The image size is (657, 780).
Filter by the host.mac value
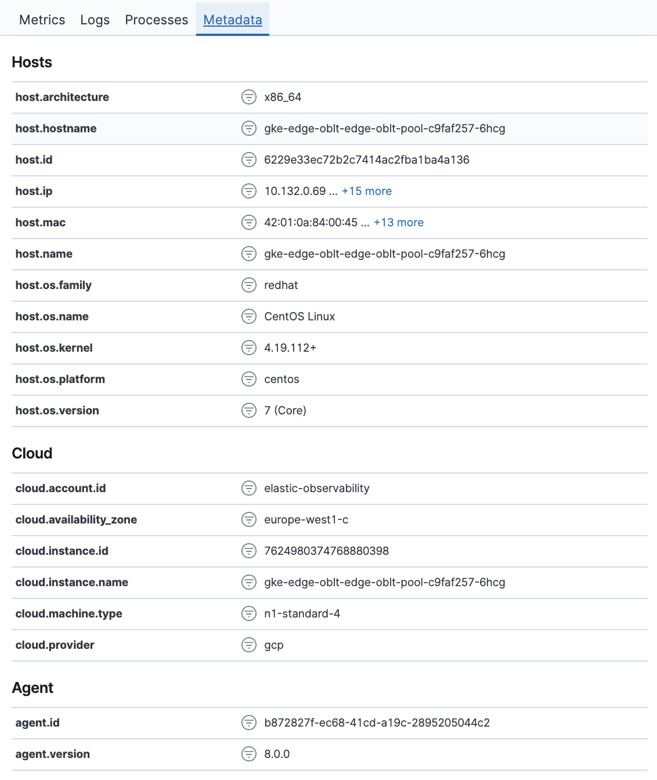point(250,222)
